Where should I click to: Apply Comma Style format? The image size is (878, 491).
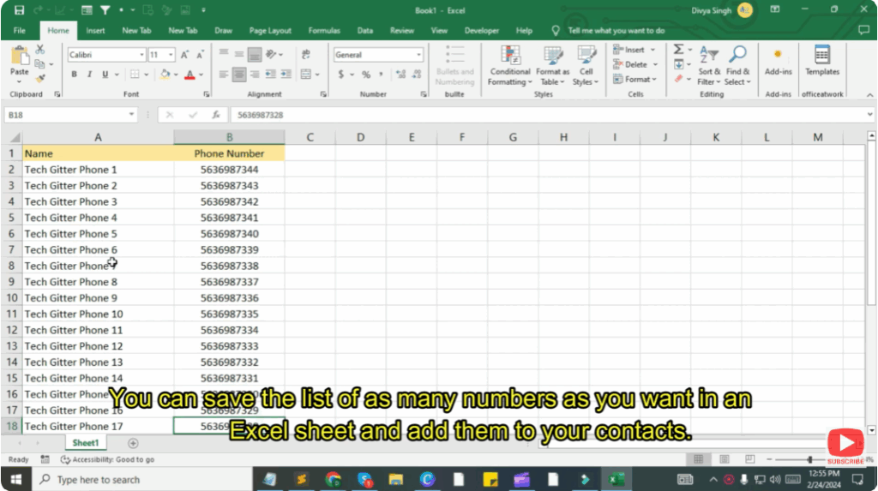pyautogui.click(x=382, y=74)
